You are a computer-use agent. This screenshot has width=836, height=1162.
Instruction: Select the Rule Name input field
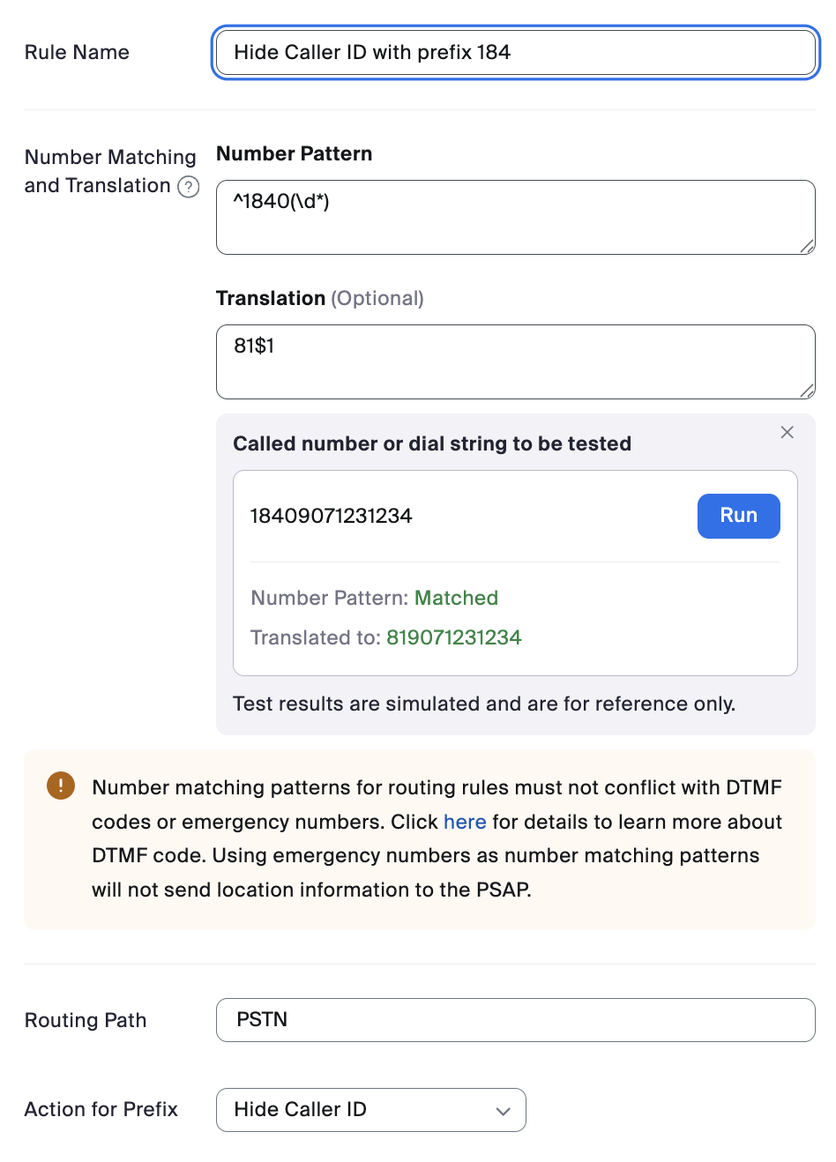pyautogui.click(x=515, y=52)
